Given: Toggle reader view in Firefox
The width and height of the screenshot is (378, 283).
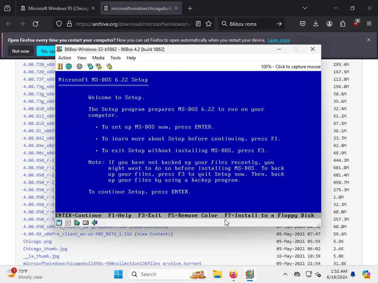Looking at the screenshot, I should point(198,24).
